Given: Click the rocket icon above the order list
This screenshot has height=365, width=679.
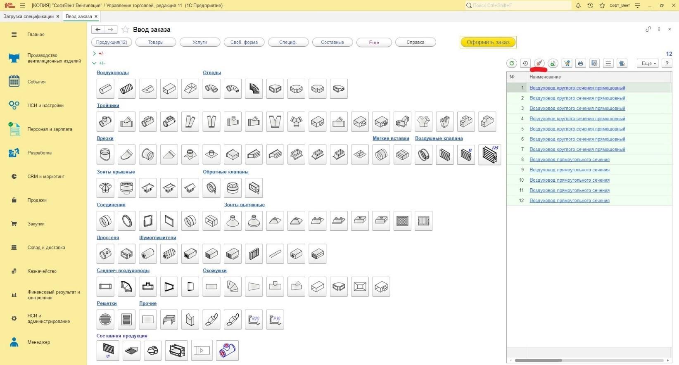Looking at the screenshot, I should click(x=539, y=63).
